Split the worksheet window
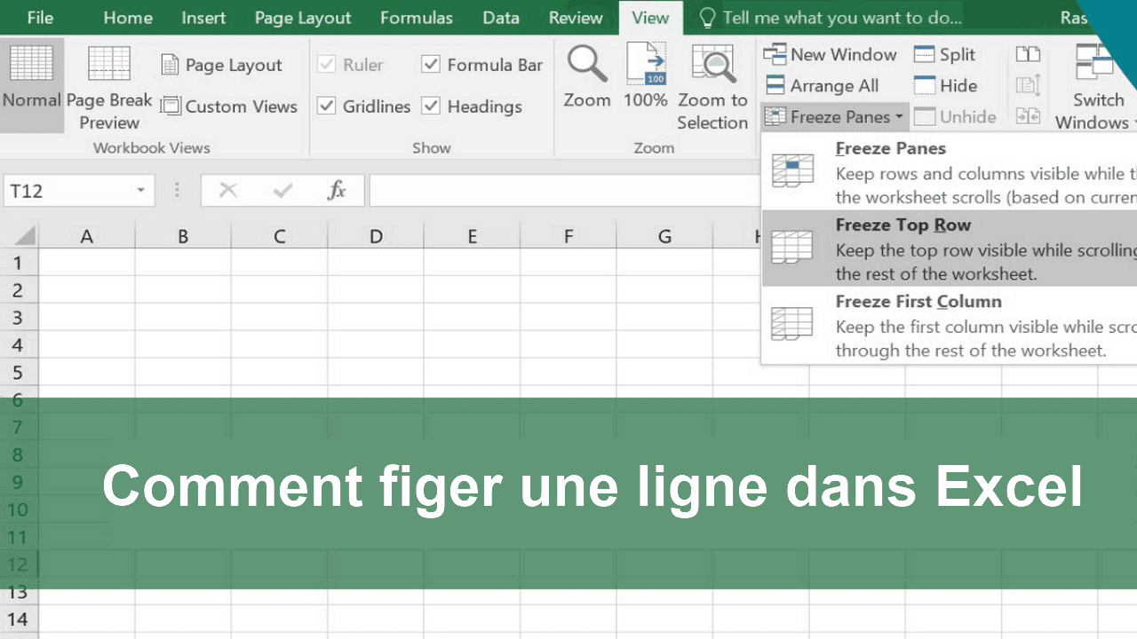Image resolution: width=1137 pixels, height=639 pixels. 944,55
